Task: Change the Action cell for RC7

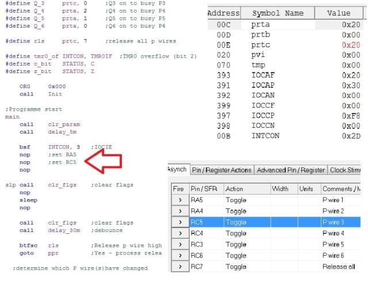Action: (247, 267)
